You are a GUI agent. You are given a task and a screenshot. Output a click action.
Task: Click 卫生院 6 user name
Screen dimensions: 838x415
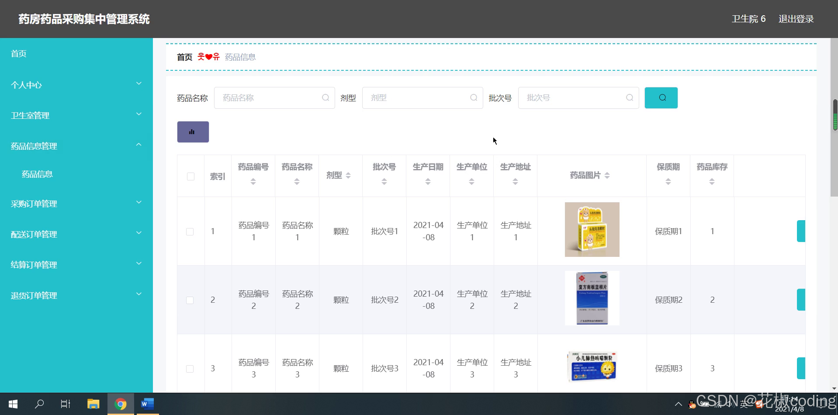(749, 19)
